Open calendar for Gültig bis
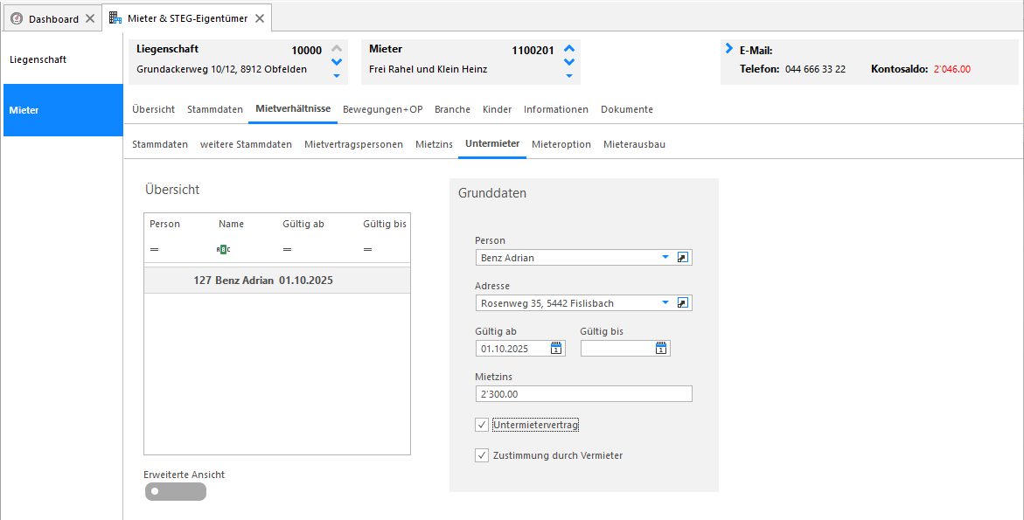 click(661, 349)
